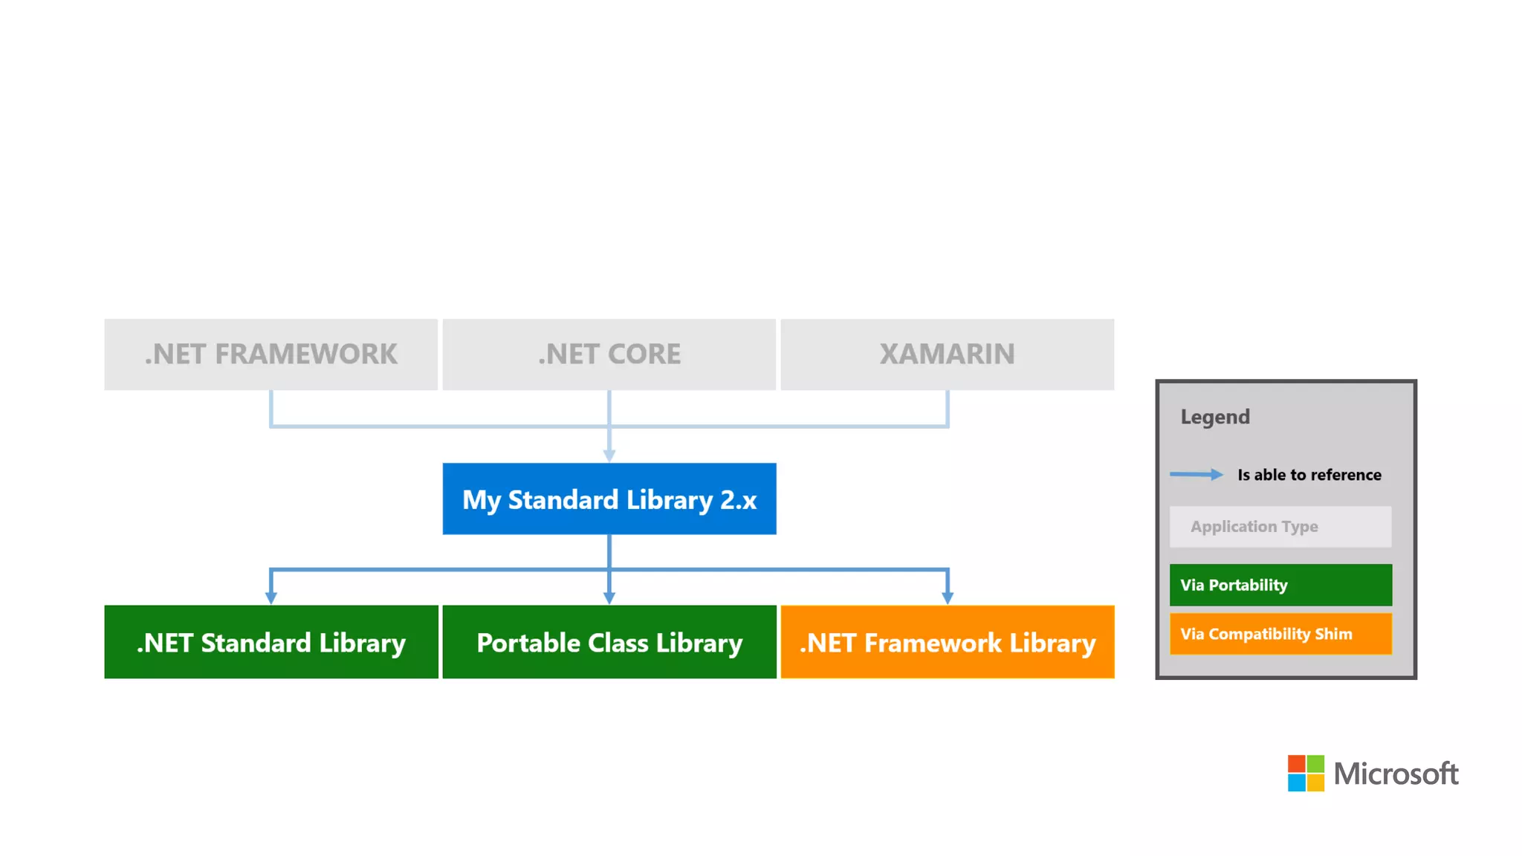This screenshot has width=1522, height=856.
Task: Click the Via Portability green swatch
Action: 1280,585
